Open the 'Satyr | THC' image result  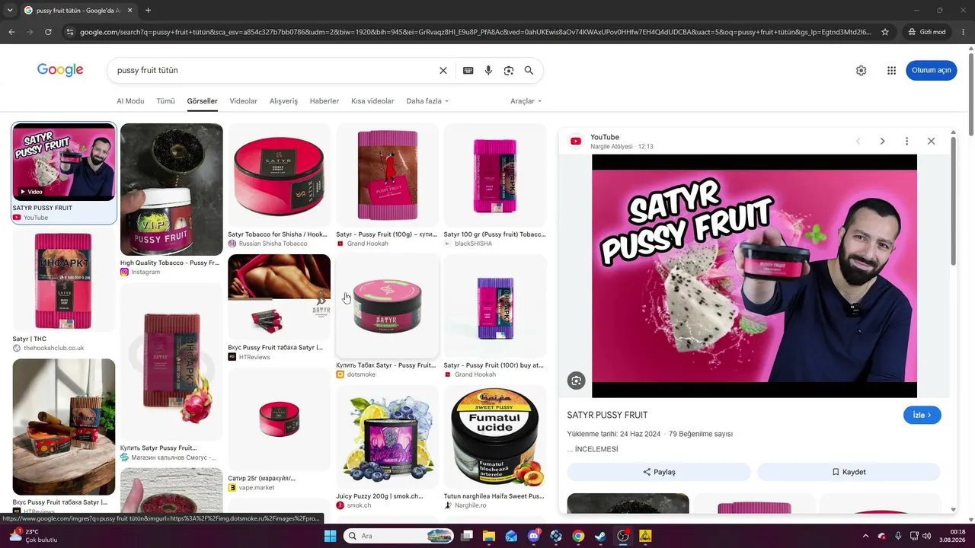[x=64, y=281]
